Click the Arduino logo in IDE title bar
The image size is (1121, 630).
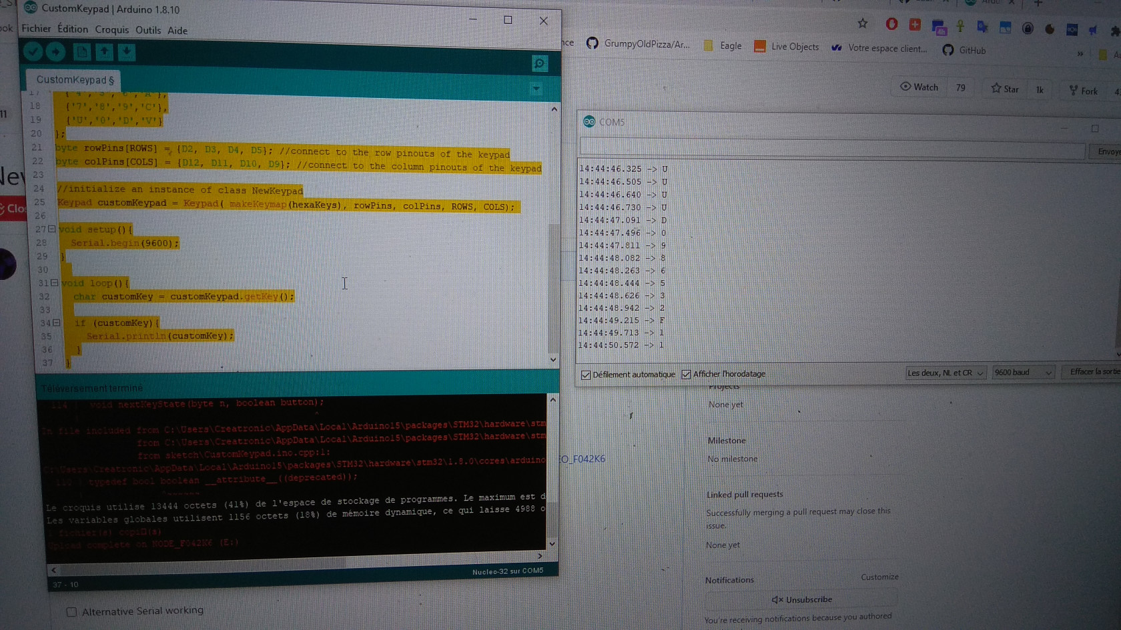point(30,8)
